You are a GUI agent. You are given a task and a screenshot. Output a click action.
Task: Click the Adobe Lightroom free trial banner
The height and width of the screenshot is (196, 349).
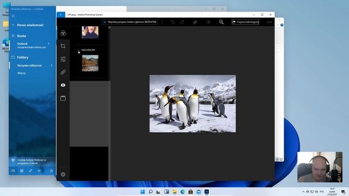130,22
